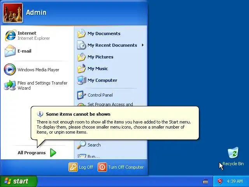This screenshot has width=249, height=187.
Task: Select My Pictures label
Action: pyautogui.click(x=100, y=57)
